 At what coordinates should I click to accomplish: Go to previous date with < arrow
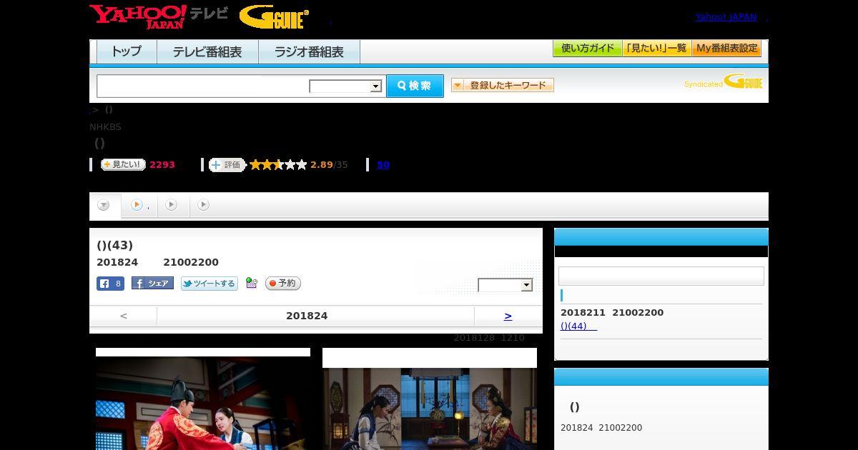click(124, 316)
